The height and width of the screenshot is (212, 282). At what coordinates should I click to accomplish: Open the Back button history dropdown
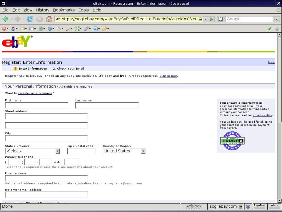point(11,19)
